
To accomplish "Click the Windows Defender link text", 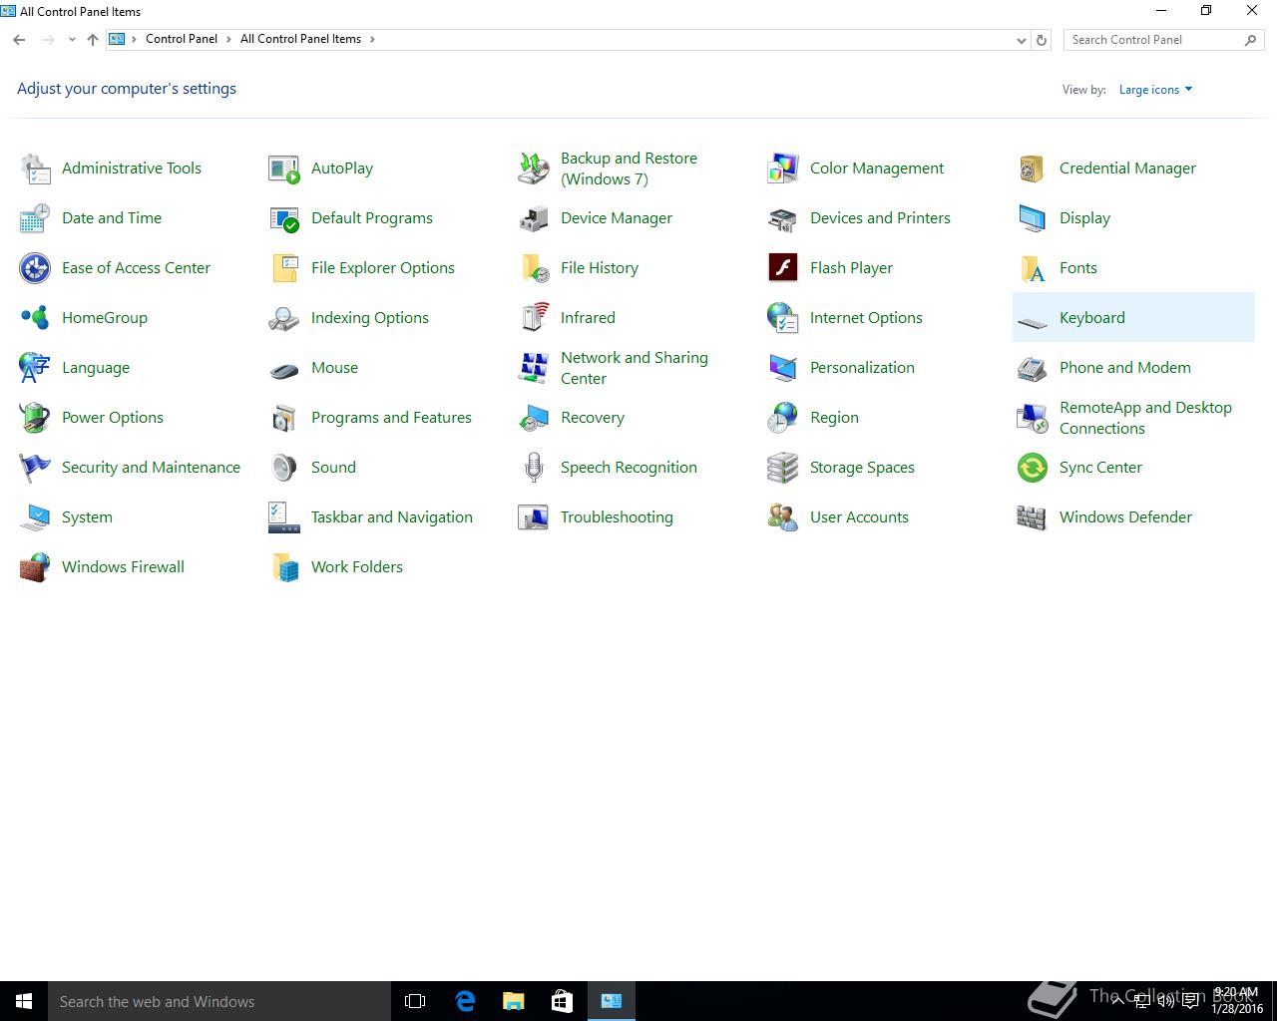I will tap(1125, 517).
